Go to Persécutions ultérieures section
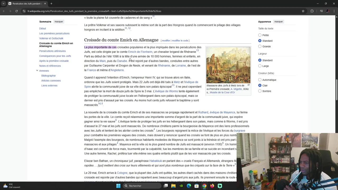 [53, 51]
